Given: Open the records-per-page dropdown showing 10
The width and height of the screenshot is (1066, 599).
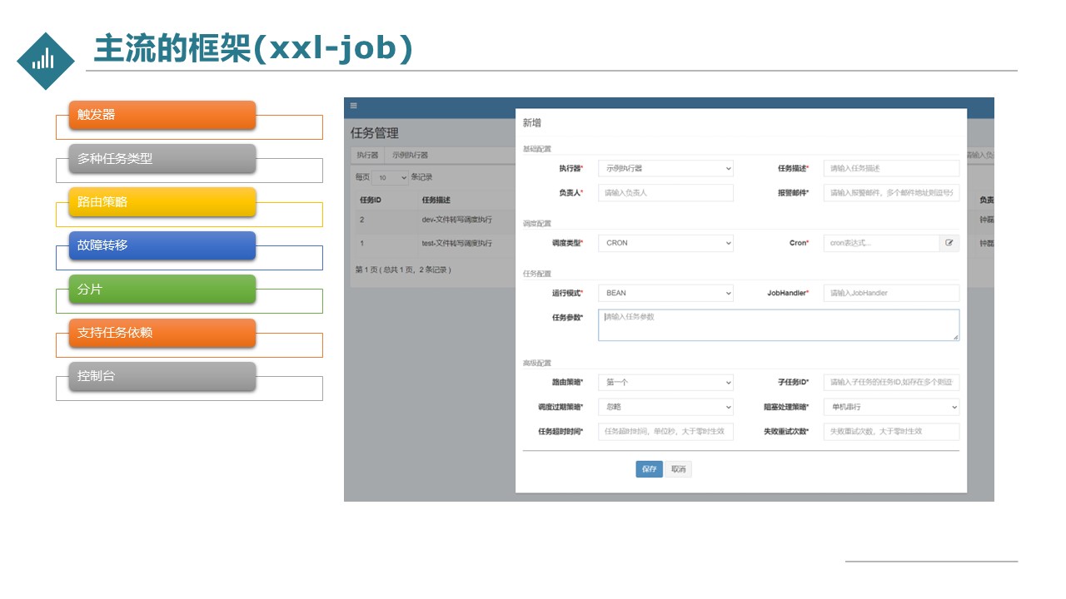Looking at the screenshot, I should point(390,177).
